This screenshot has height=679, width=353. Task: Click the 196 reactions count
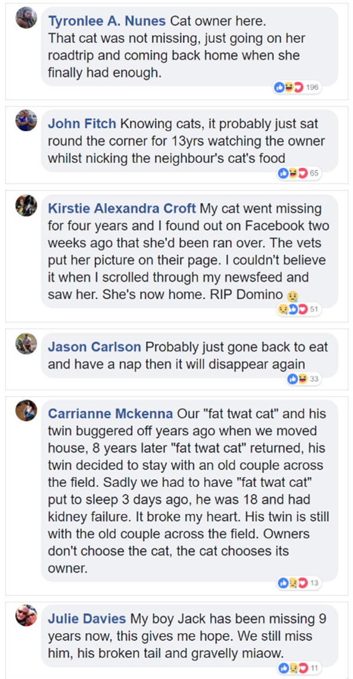[312, 88]
